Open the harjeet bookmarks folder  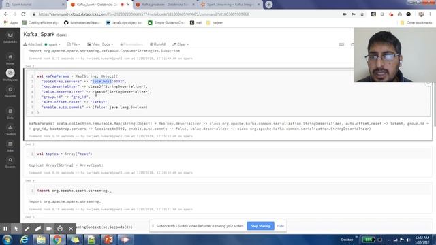click(x=215, y=22)
